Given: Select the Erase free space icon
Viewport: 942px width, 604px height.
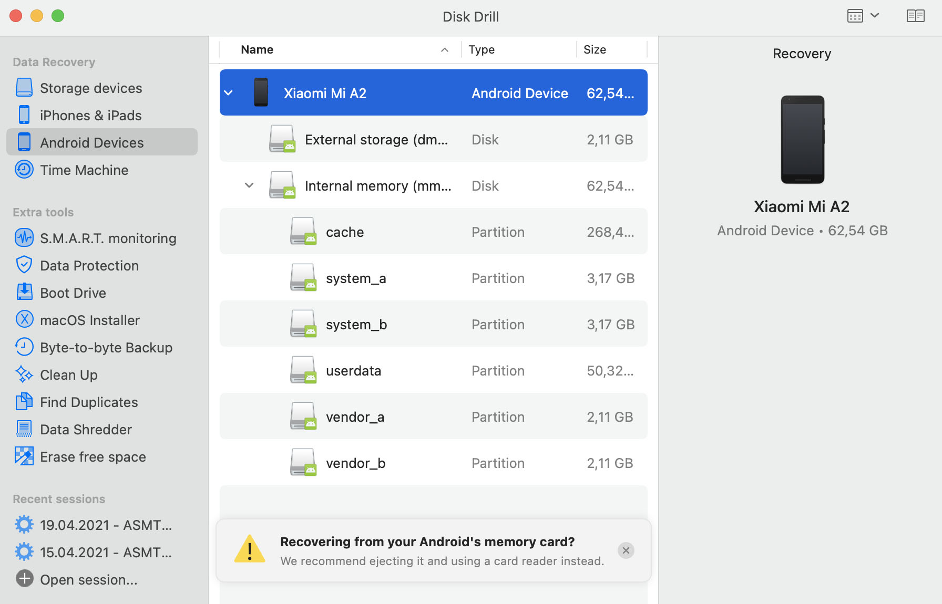Looking at the screenshot, I should coord(24,456).
